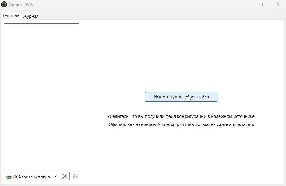Click inside the empty tunnels list
The image size is (286, 186).
pyautogui.click(x=41, y=96)
